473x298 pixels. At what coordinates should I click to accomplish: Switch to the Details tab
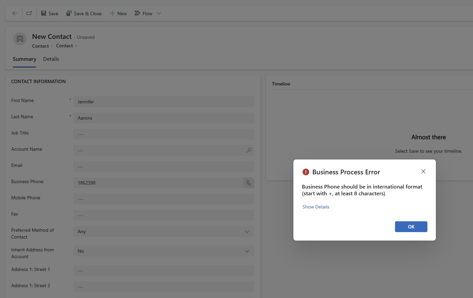[x=51, y=59]
